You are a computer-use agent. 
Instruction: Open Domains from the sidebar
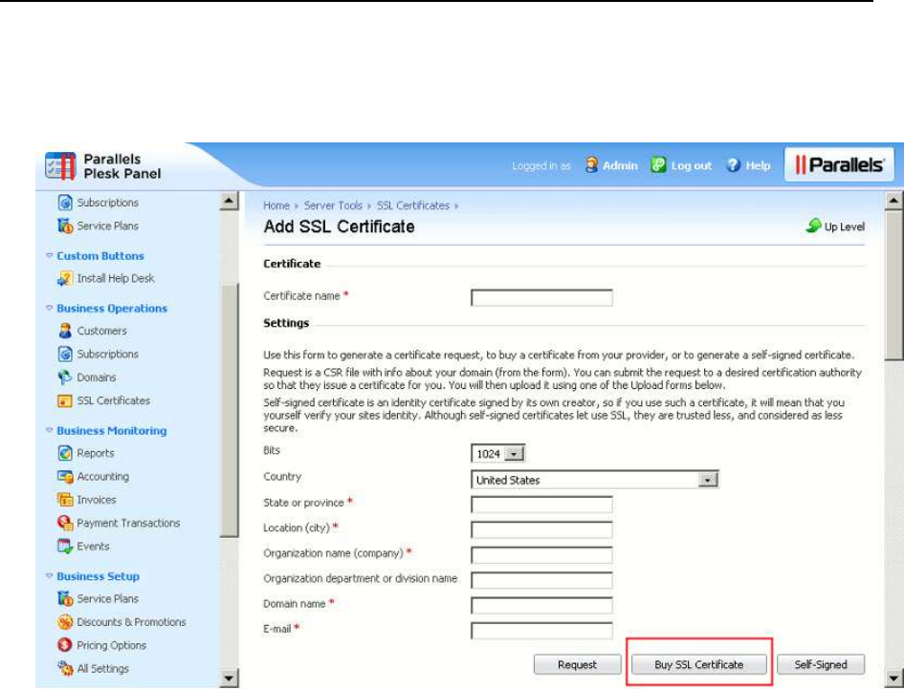click(97, 377)
